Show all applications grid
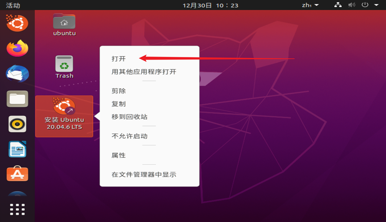386x222 pixels. 17,210
